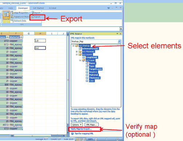Image resolution: width=183 pixels, height=141 pixels.
Task: Switch to Page Layout view in status bar
Action: click(81, 139)
